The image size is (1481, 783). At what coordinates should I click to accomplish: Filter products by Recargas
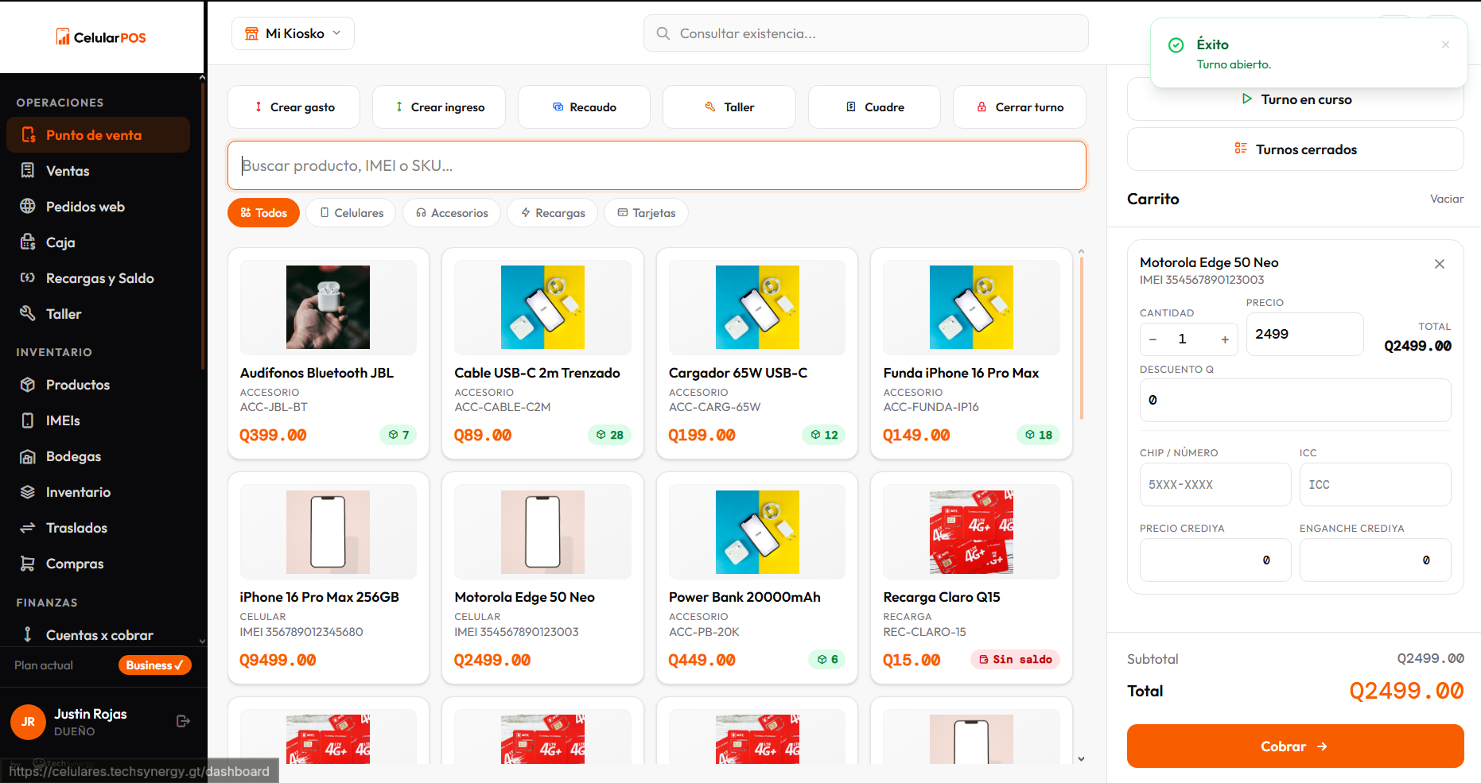click(x=552, y=212)
